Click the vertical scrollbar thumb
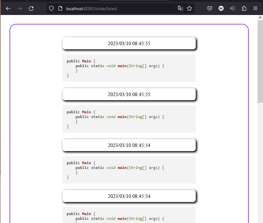 [x=260, y=61]
